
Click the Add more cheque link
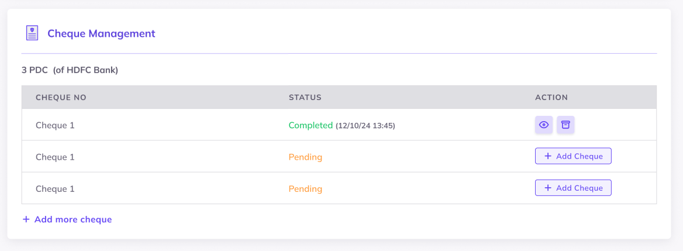(x=73, y=219)
